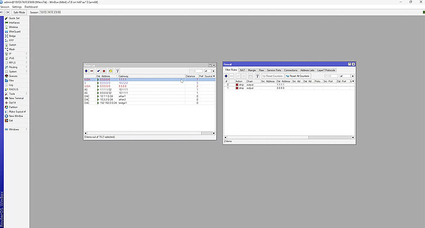Open Firewall column chooser dropdown
425x228 pixels.
pos(353,81)
